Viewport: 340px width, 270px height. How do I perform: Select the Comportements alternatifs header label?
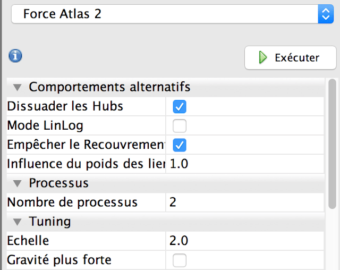[109, 87]
